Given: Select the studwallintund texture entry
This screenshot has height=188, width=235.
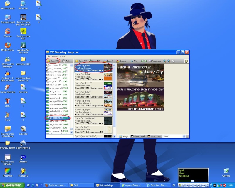Looking at the screenshot, I should [x=93, y=121].
